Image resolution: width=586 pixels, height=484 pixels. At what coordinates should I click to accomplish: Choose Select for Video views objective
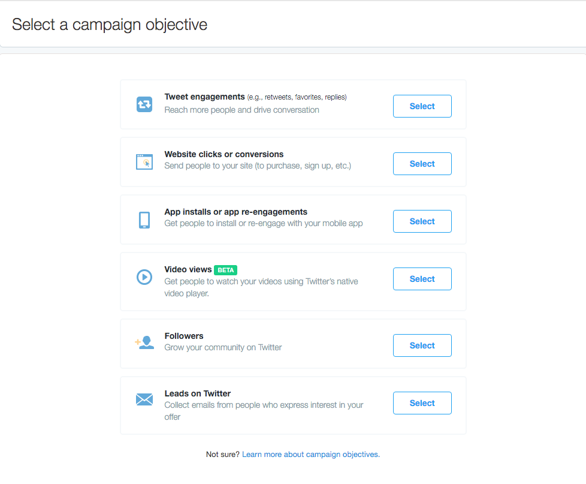tap(422, 279)
